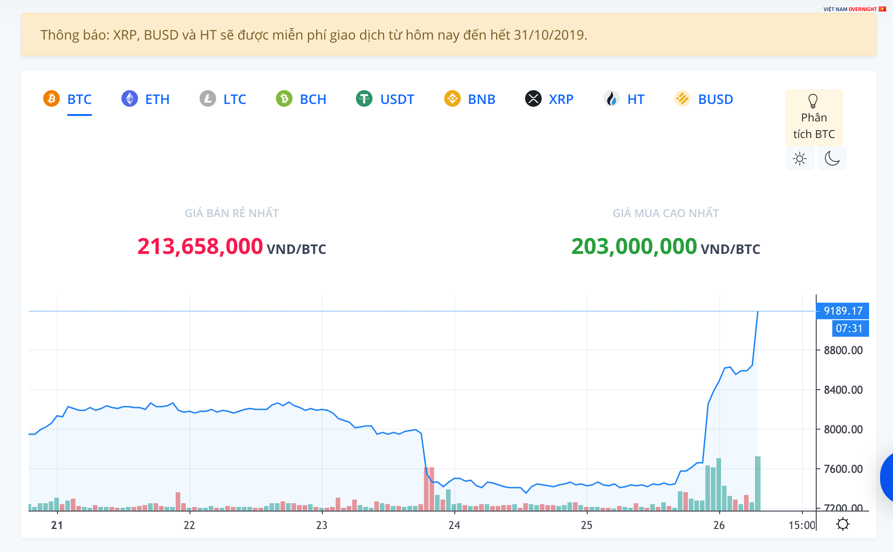This screenshot has height=552, width=893.
Task: Click the Phân tích BTC button
Action: [813, 118]
